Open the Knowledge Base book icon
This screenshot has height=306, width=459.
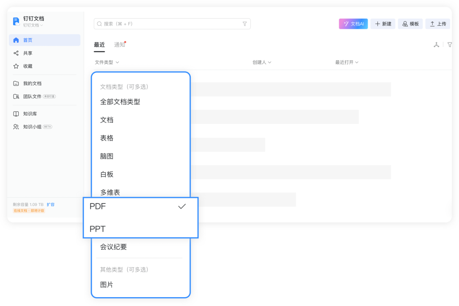(x=16, y=114)
